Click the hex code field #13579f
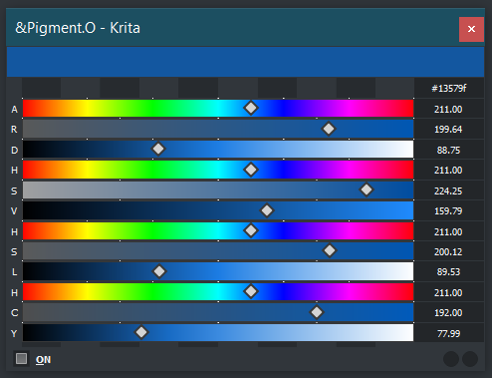 click(448, 89)
